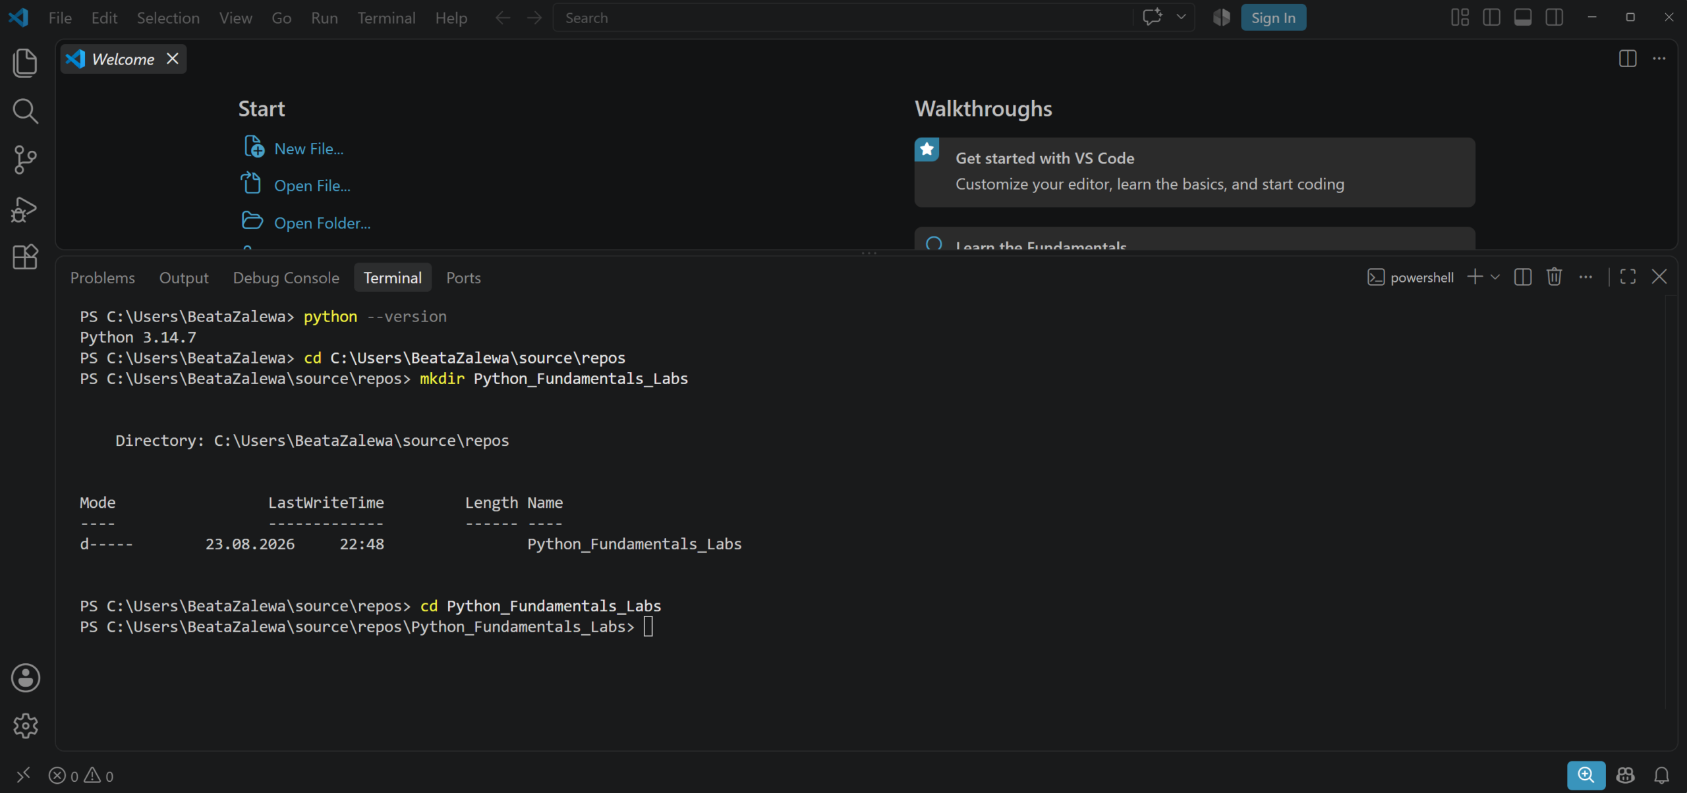Split the Welcome editor to the right
Viewport: 1687px width, 793px height.
(x=1627, y=59)
